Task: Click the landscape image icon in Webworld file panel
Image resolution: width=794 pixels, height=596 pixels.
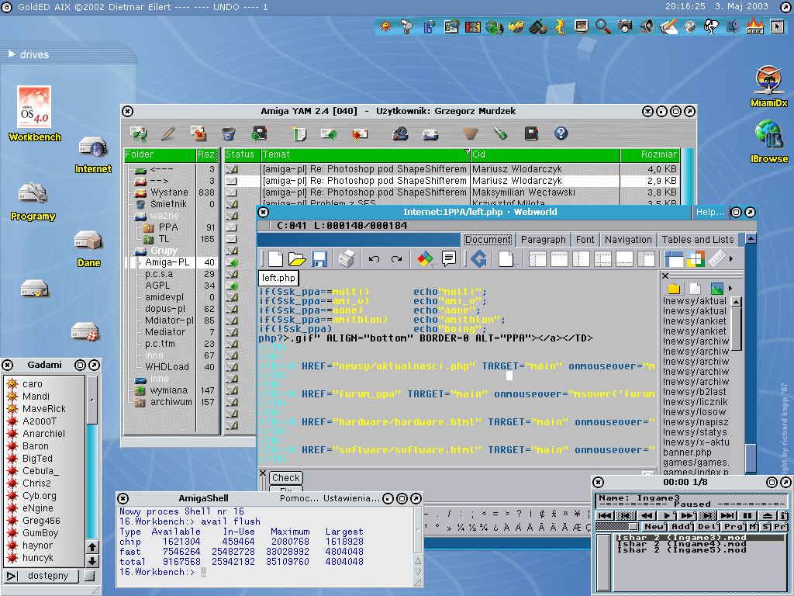Action: click(x=717, y=289)
